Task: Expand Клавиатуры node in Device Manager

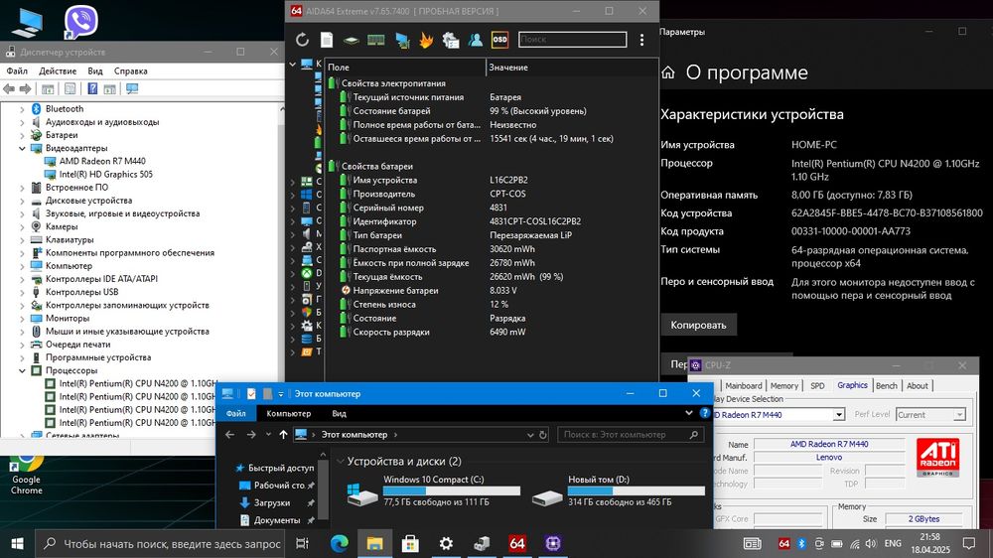Action: coord(22,240)
